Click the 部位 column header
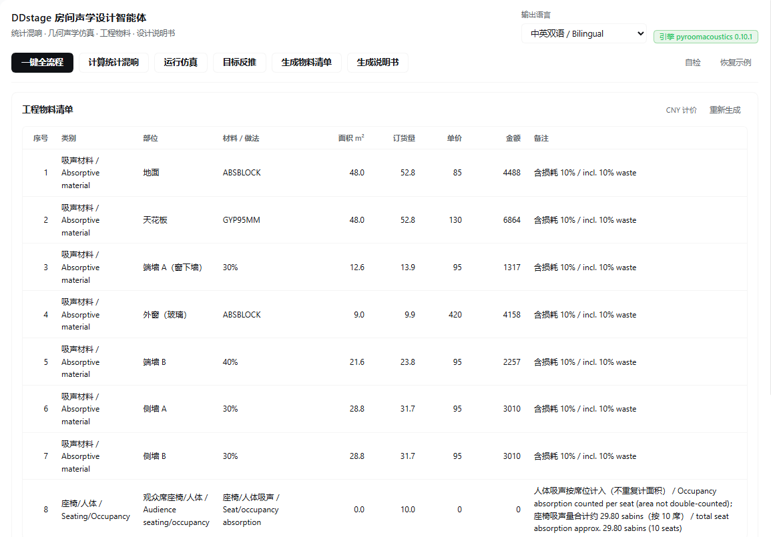Viewport: 771px width, 537px height. pos(150,138)
